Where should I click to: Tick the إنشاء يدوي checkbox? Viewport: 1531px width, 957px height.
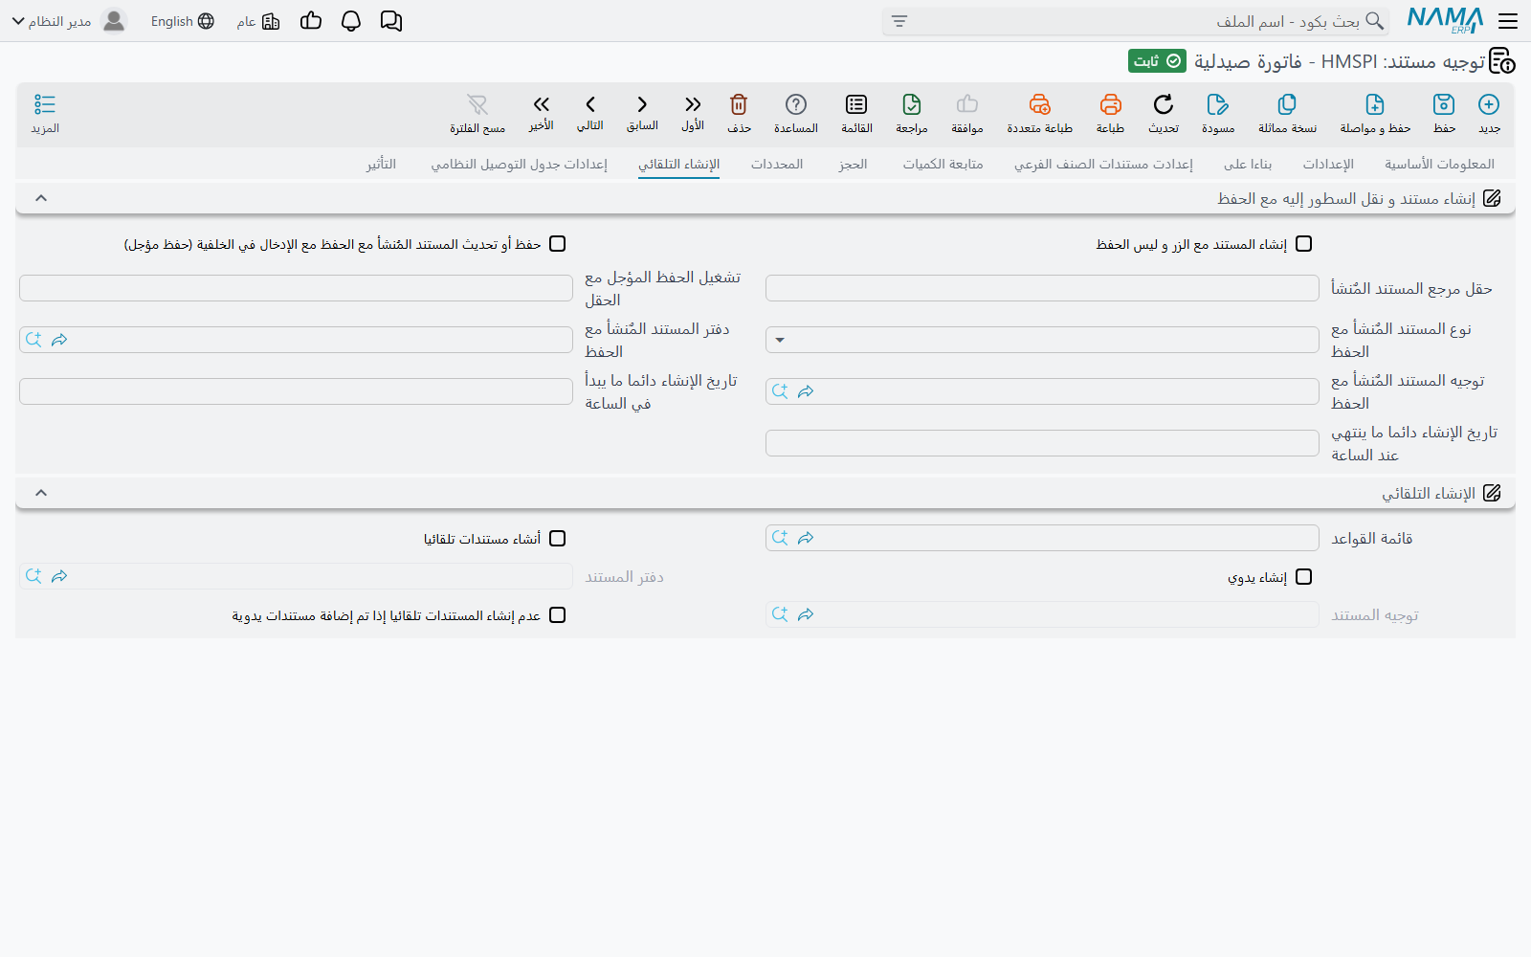(x=1303, y=577)
